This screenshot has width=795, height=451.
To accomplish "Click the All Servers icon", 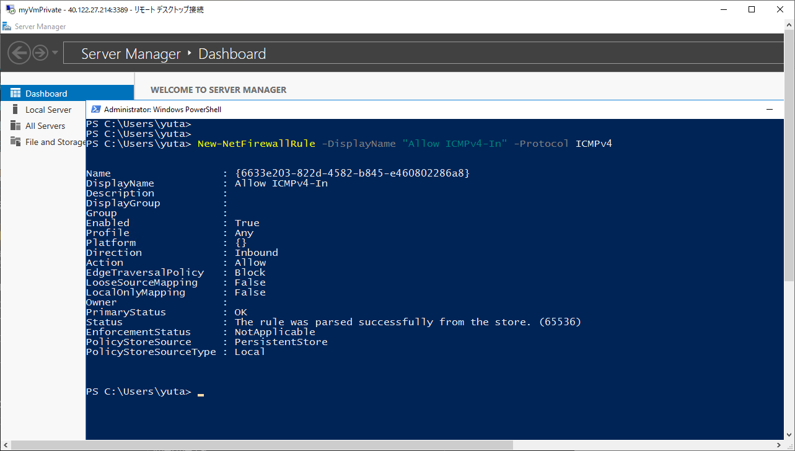I will point(15,126).
